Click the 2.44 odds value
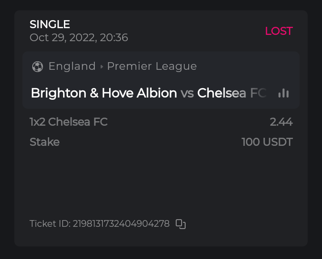 click(281, 122)
